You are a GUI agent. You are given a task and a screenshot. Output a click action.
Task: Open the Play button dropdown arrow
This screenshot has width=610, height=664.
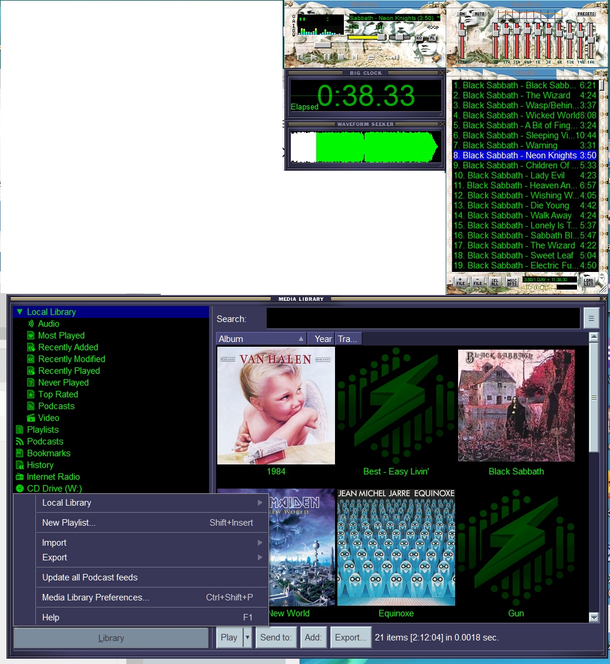click(x=247, y=638)
